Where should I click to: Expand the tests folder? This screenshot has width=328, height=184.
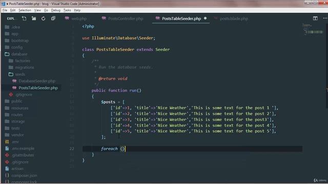click(x=15, y=128)
